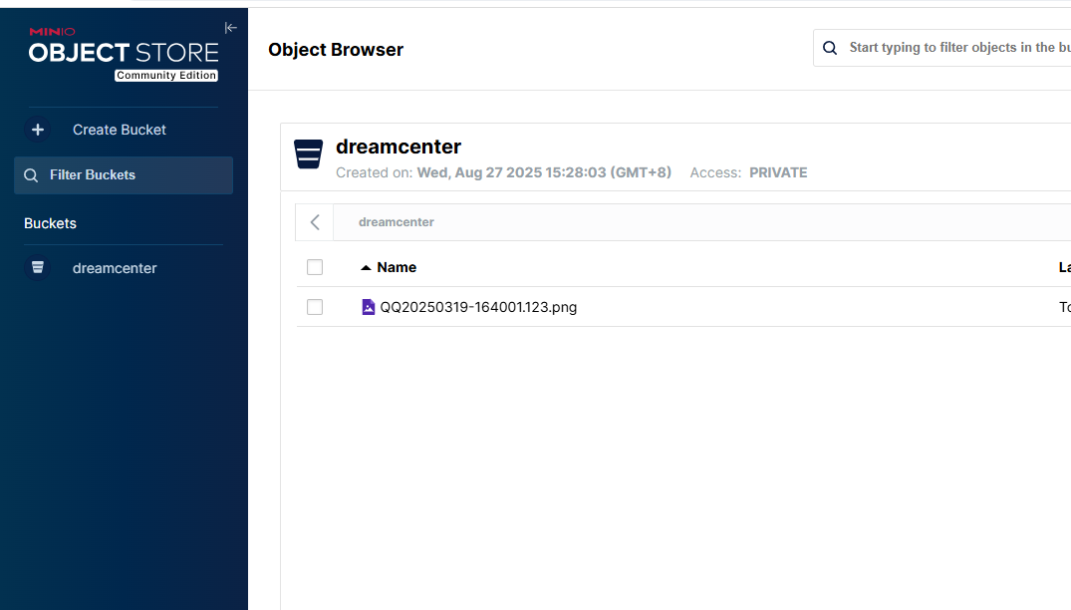Click the MinIO Object Store logo
Viewport: 1071px width, 610px height.
pyautogui.click(x=123, y=50)
